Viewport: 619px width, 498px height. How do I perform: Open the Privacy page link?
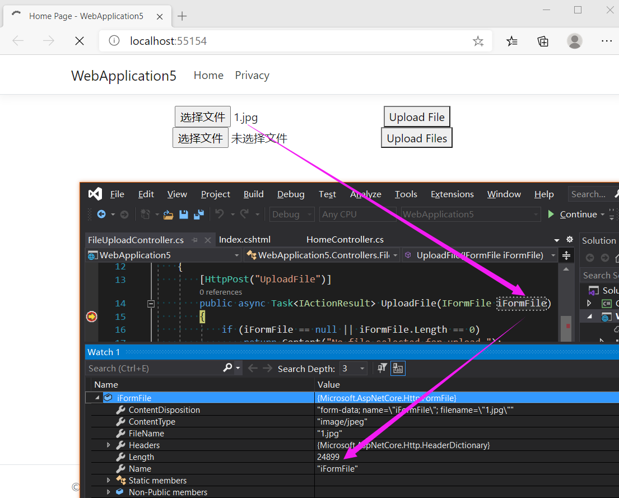(252, 75)
